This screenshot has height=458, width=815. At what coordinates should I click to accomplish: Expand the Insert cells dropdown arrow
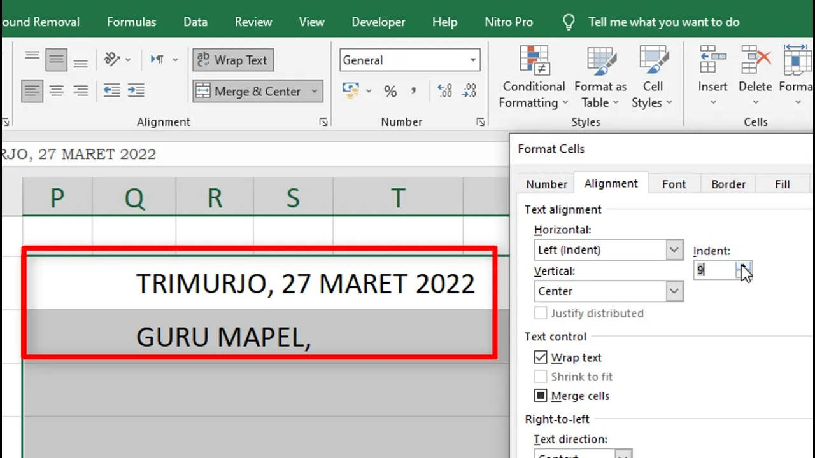tap(712, 102)
